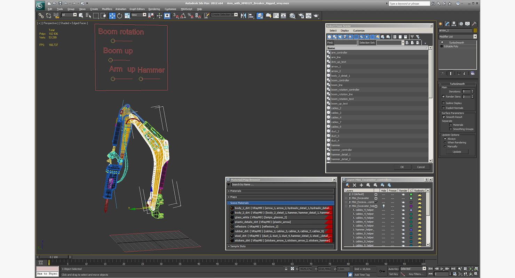Open the Curve Editor from toolbar
The image size is (515, 278).
(276, 16)
